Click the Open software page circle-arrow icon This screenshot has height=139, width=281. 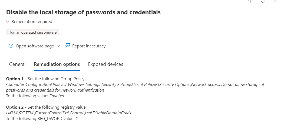pyautogui.click(x=11, y=46)
